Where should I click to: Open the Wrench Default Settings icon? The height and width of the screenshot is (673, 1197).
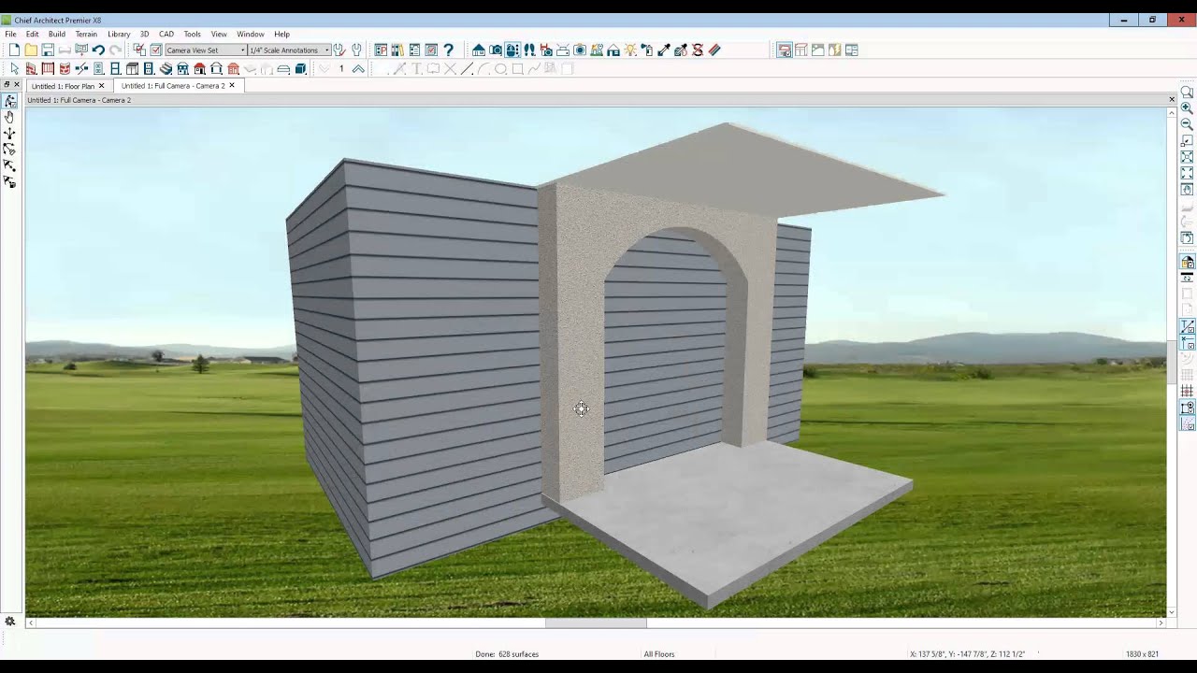coord(339,50)
